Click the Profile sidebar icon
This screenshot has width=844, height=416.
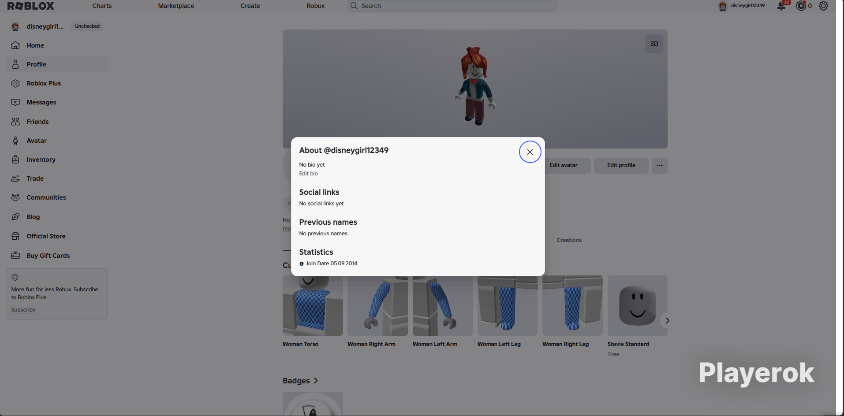tap(15, 64)
